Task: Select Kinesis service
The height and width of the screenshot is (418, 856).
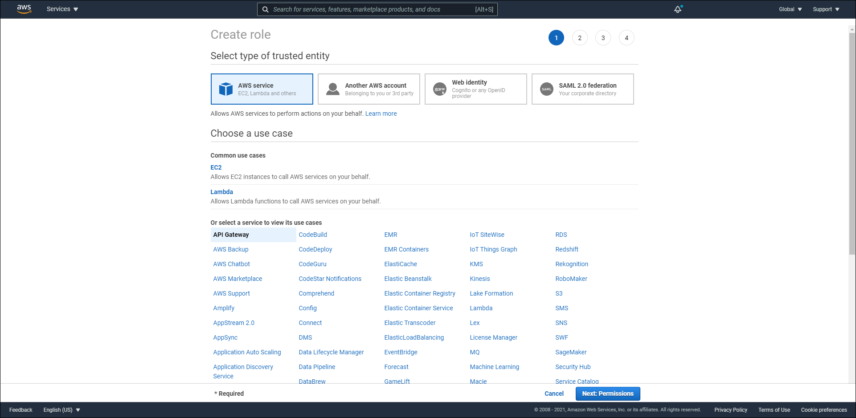Action: tap(480, 279)
